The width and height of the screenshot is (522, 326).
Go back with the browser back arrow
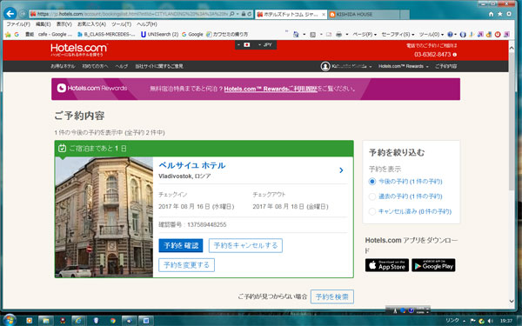(10, 14)
